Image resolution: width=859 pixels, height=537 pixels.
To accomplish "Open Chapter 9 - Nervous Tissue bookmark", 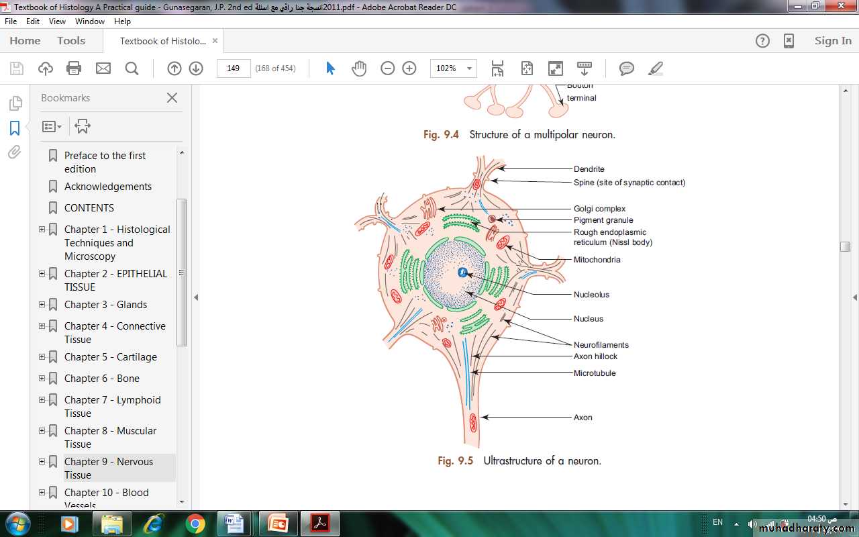I will point(109,468).
